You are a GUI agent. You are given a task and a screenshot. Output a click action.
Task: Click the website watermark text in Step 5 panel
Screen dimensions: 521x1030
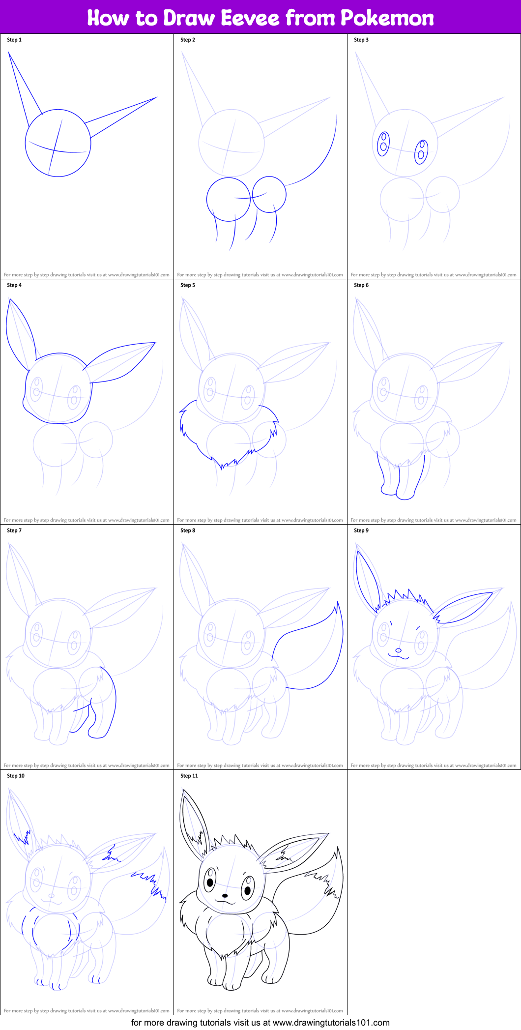pos(260,520)
